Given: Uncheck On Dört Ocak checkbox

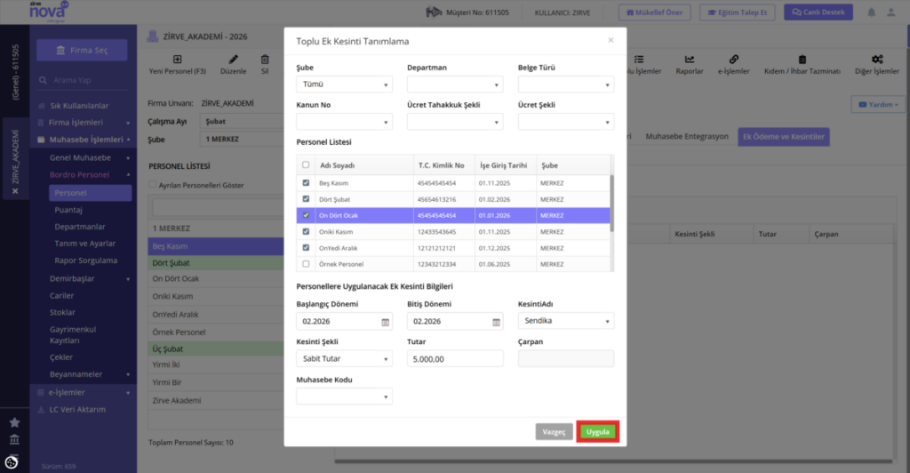Looking at the screenshot, I should tap(306, 215).
